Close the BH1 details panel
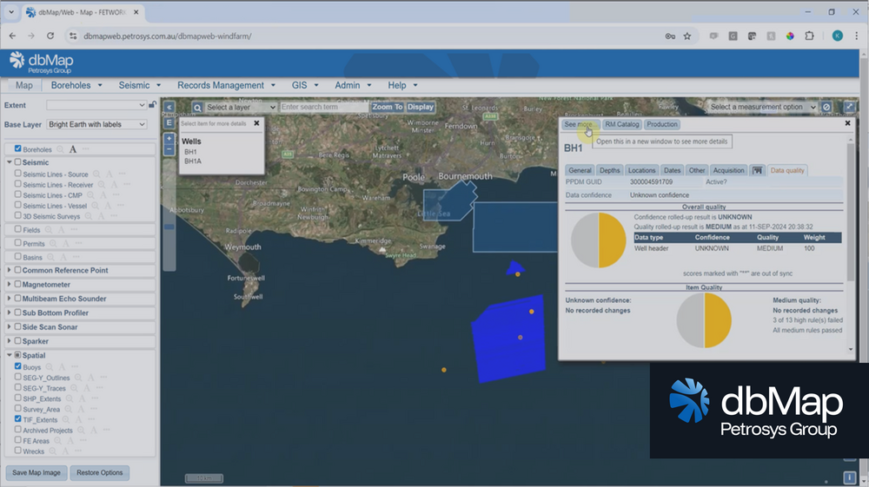The height and width of the screenshot is (487, 869). tap(847, 123)
